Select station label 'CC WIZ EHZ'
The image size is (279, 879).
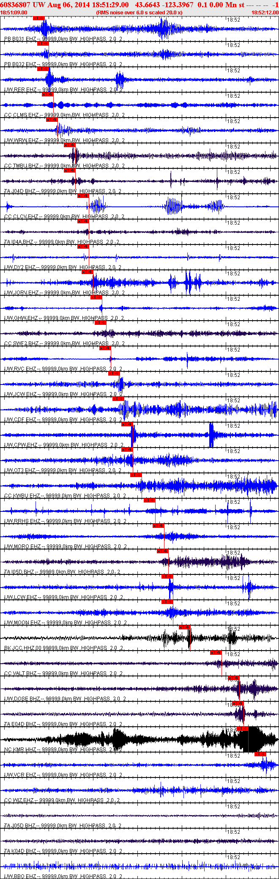[x=20, y=800]
